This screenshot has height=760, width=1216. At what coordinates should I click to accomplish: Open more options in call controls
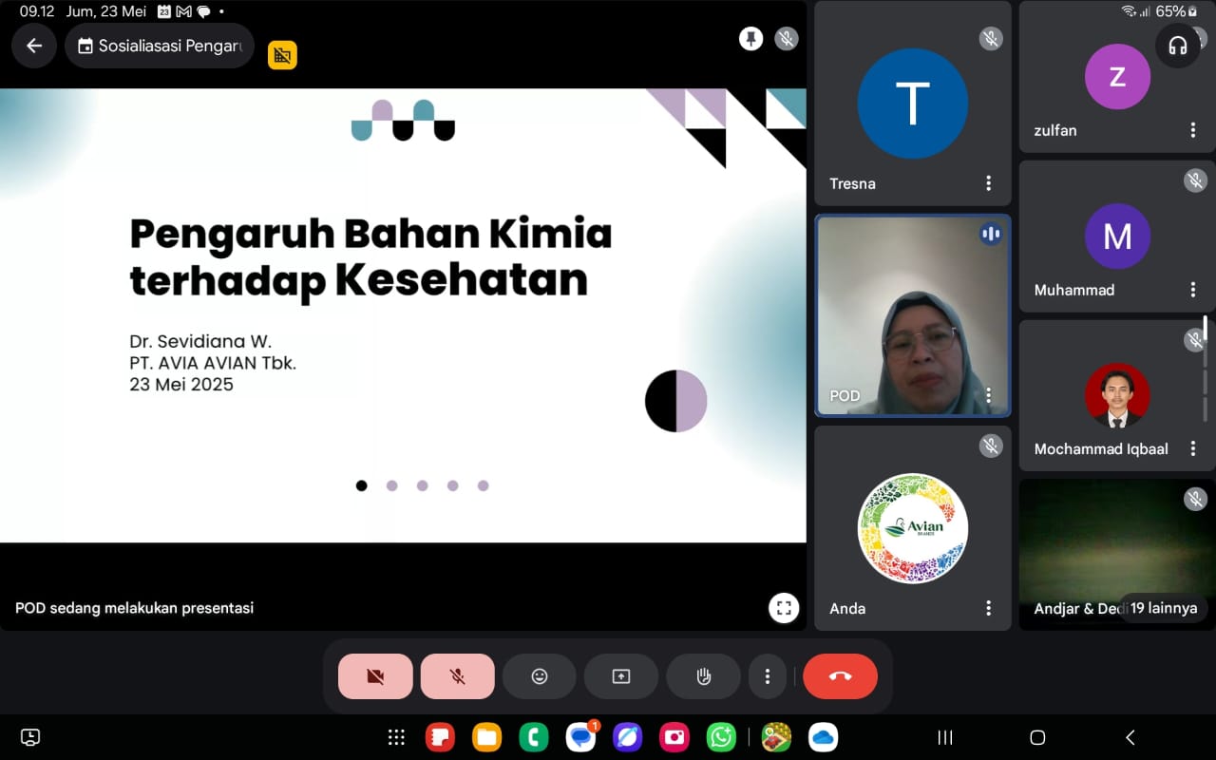pyautogui.click(x=767, y=676)
